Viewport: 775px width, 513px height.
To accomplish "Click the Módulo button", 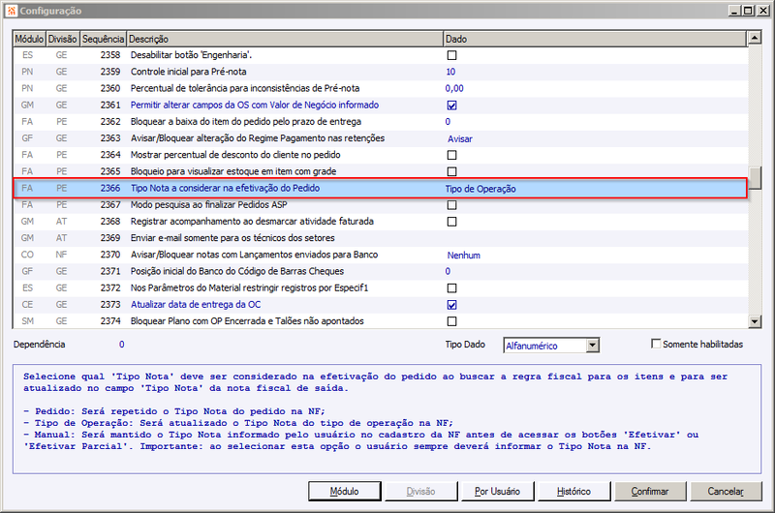I will [345, 492].
